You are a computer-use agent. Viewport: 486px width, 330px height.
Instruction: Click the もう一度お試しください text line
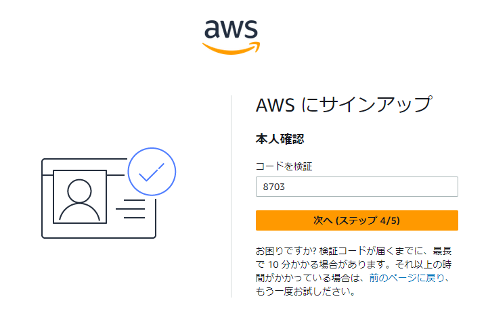click(305, 291)
